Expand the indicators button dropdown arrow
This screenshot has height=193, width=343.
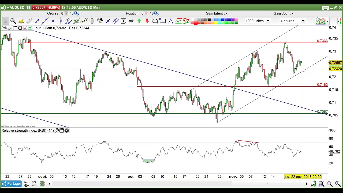click(327, 21)
